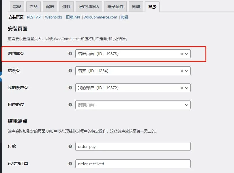The width and height of the screenshot is (234, 173).
Task: Open the Webhooks sub-section link
Action: [54, 17]
